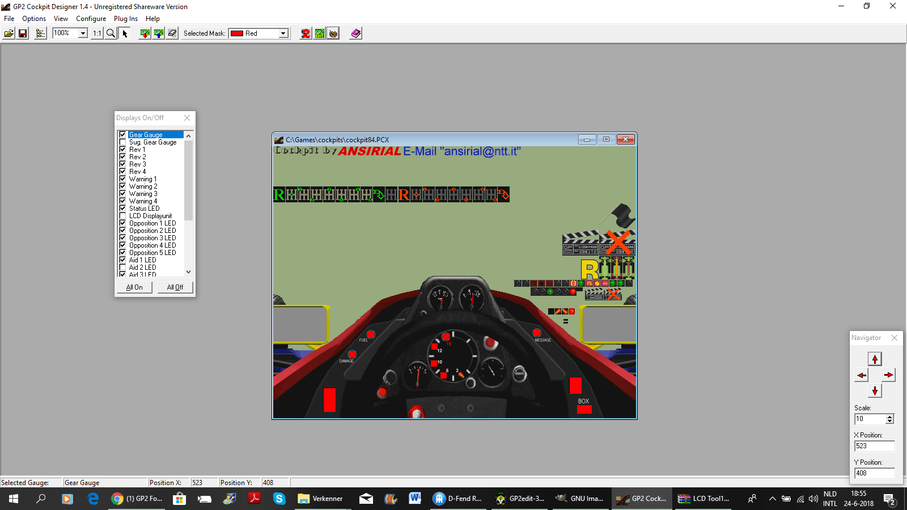907x510 pixels.
Task: Click the paint palette toolbar icon
Action: pyautogui.click(x=333, y=33)
